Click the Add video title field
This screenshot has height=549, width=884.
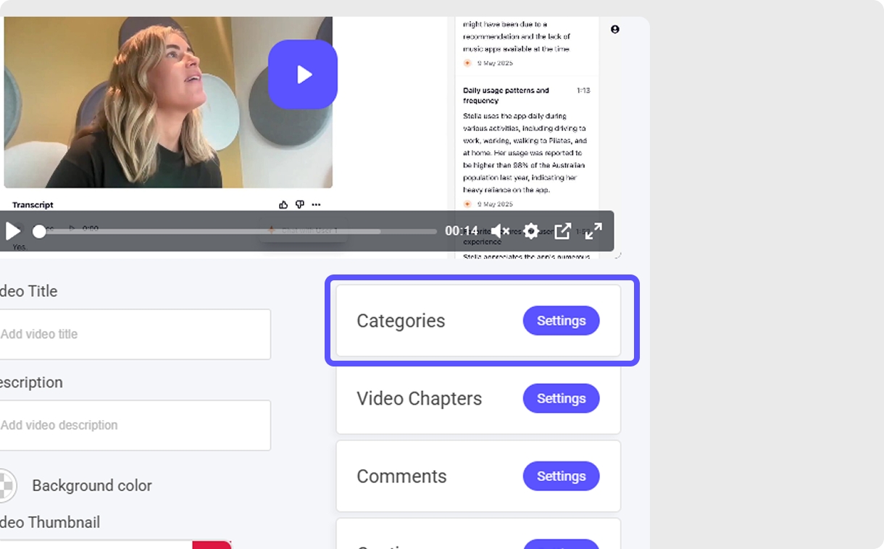click(134, 334)
